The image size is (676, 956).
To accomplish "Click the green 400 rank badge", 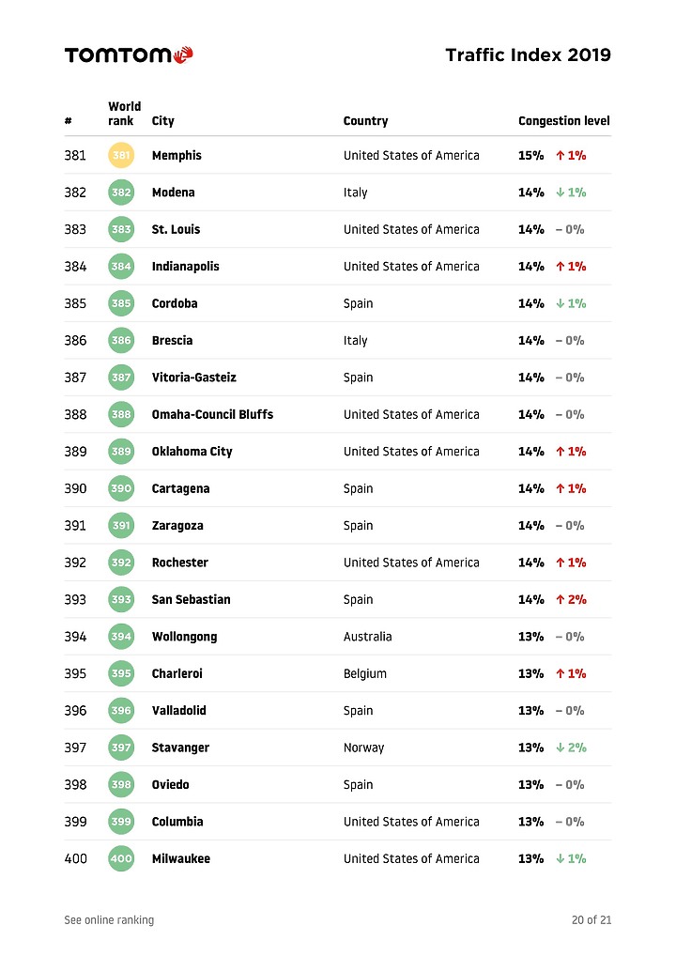I will click(x=121, y=858).
